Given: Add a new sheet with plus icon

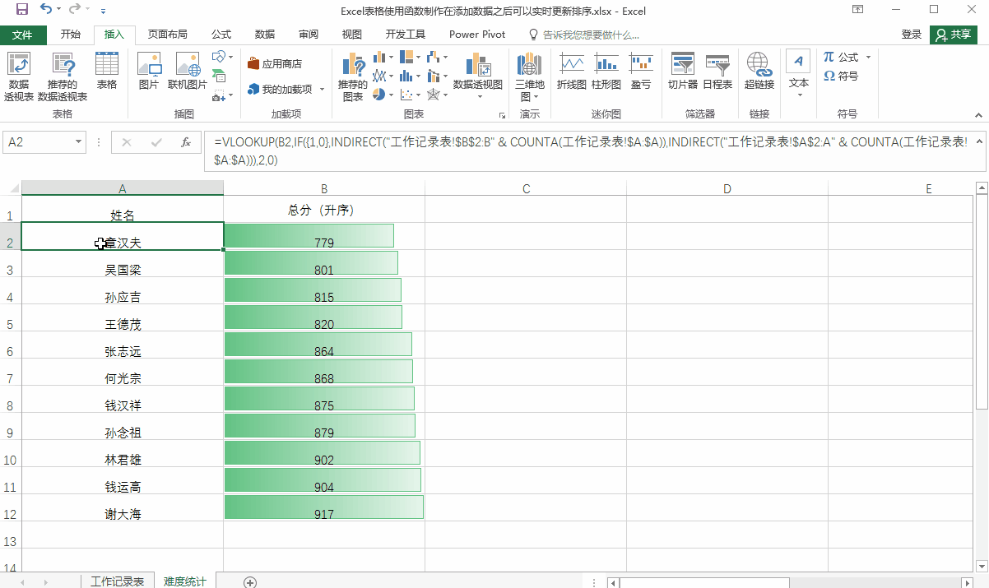Looking at the screenshot, I should (x=250, y=581).
